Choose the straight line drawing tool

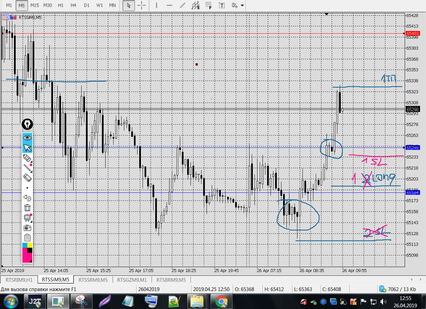pyautogui.click(x=27, y=168)
